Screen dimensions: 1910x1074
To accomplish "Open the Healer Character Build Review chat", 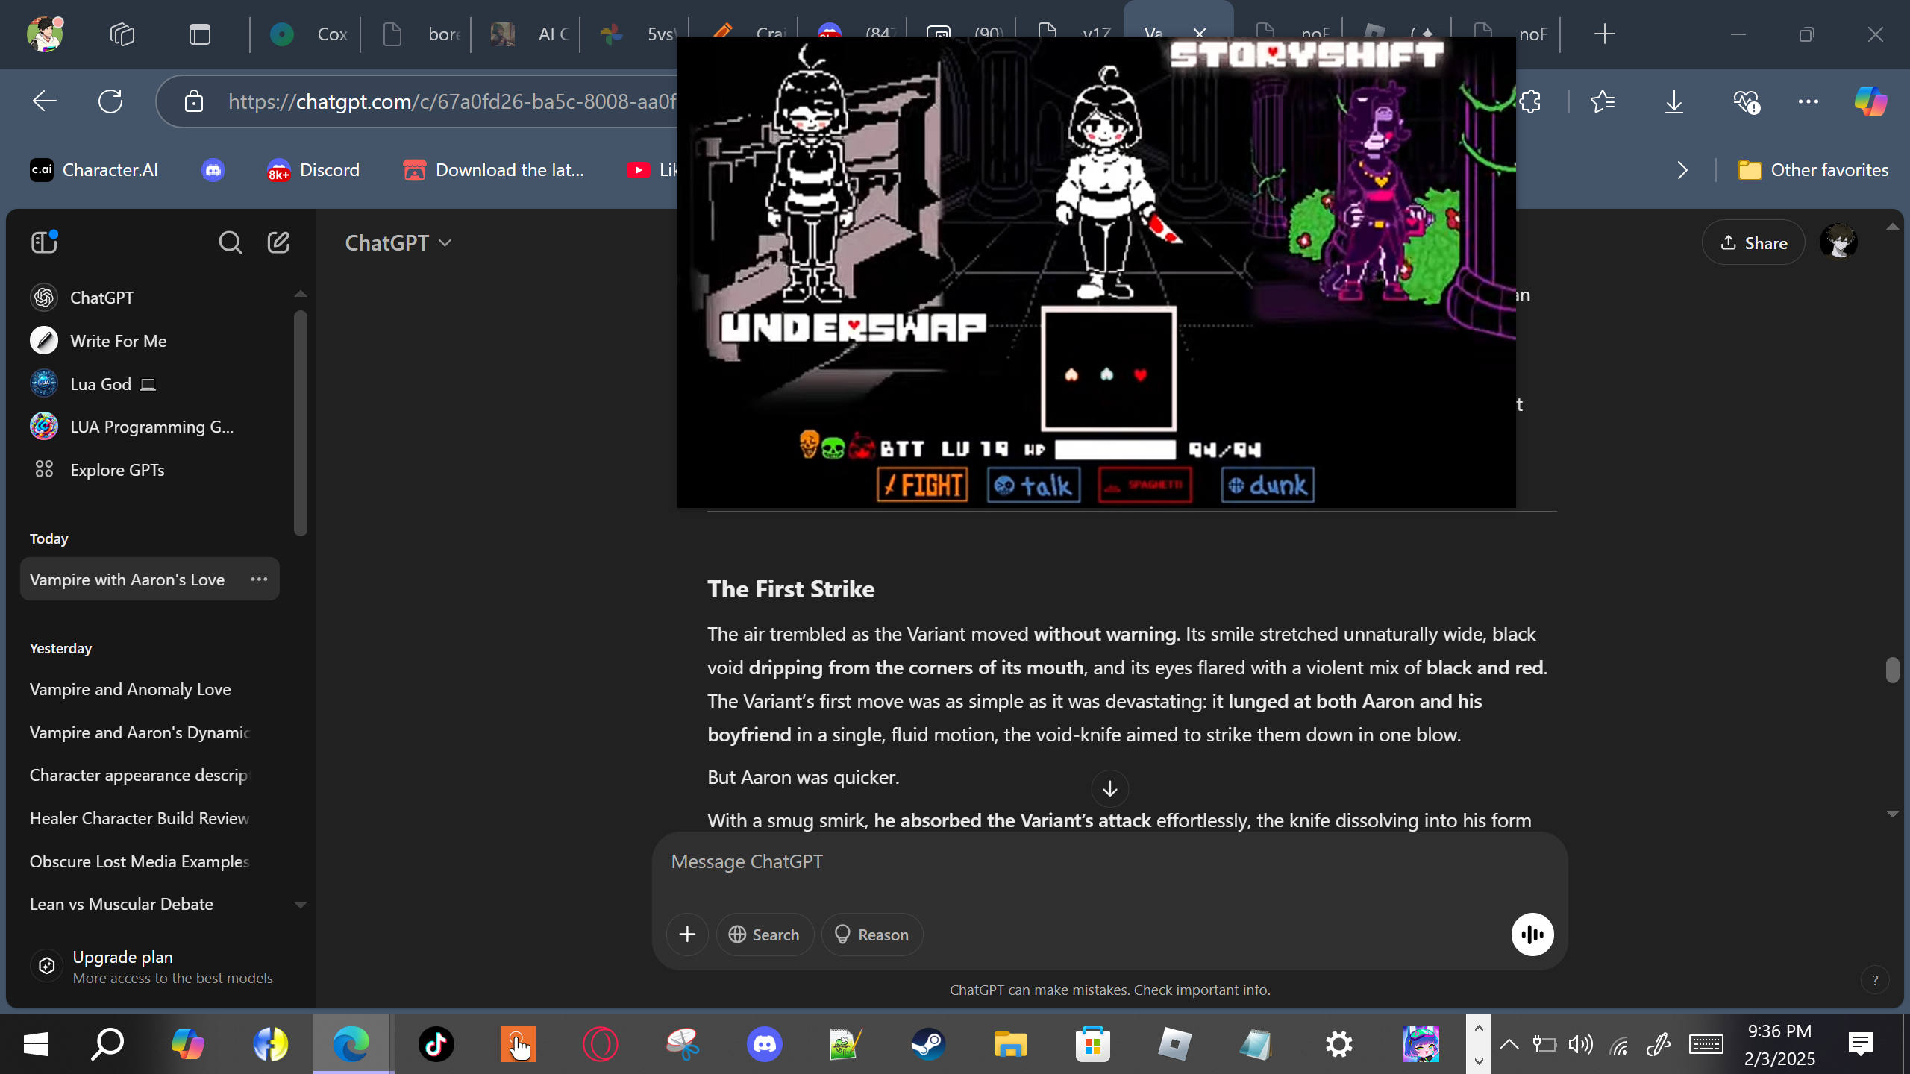I will point(149,818).
